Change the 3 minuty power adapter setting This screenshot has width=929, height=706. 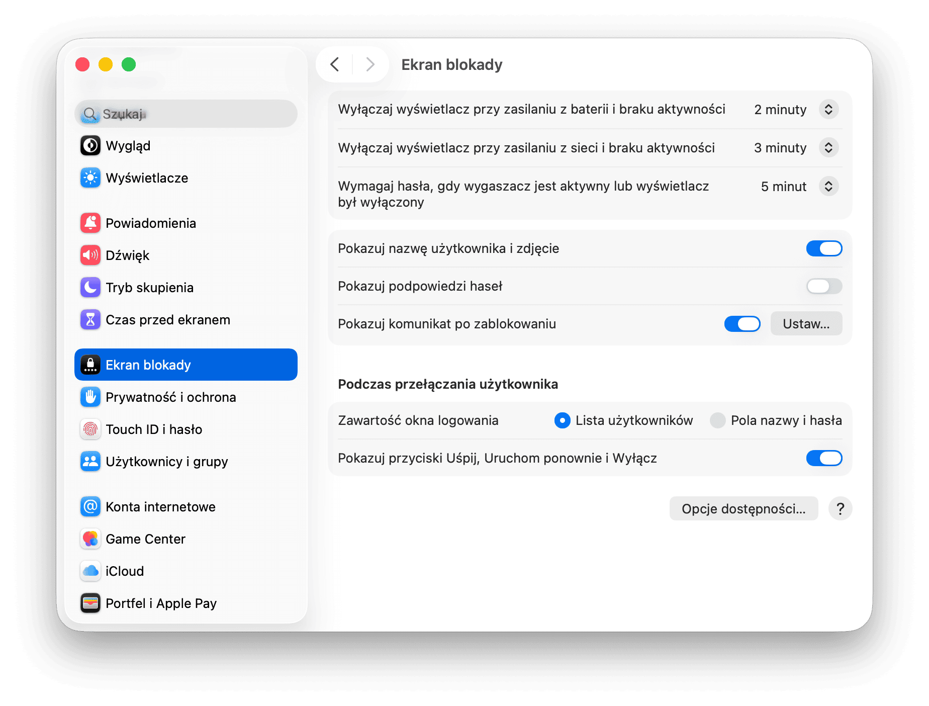click(829, 147)
